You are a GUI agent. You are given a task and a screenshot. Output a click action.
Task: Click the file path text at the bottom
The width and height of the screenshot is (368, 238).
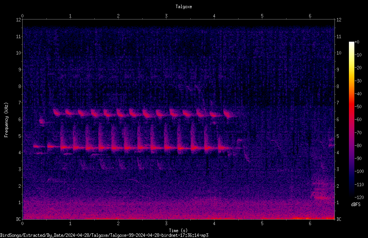pos(104,235)
